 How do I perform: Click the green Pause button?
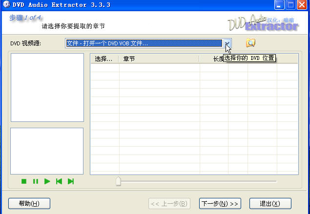pos(36,181)
